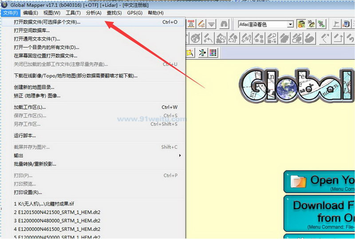This screenshot has width=355, height=239.
Task: Click the pencil with diagonal chevron arrow icon
Action: click(x=325, y=38)
